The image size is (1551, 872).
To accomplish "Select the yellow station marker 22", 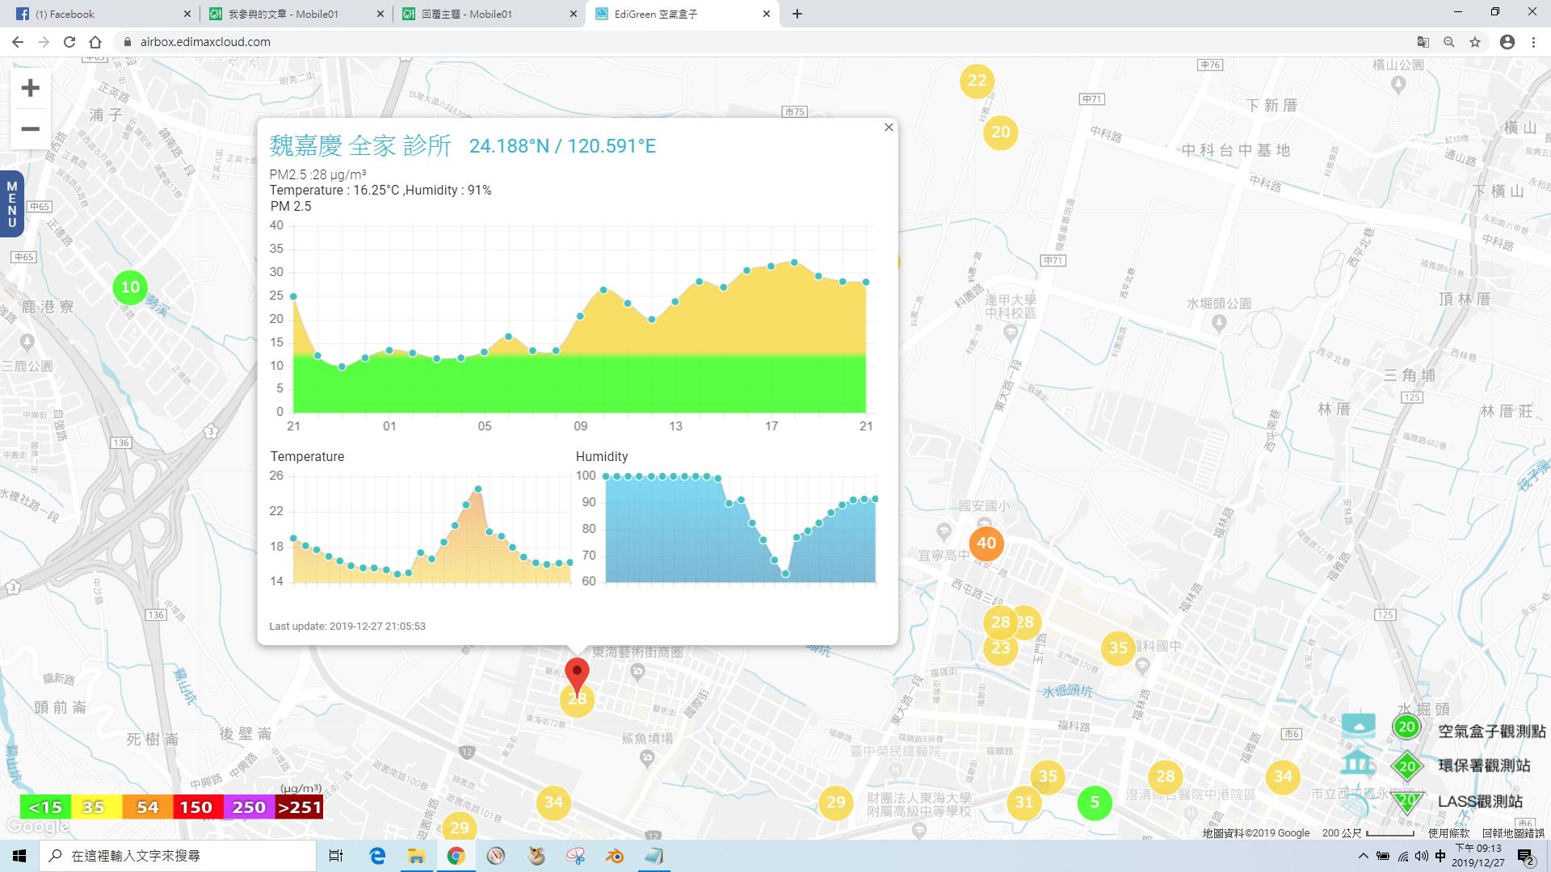I will pyautogui.click(x=977, y=81).
